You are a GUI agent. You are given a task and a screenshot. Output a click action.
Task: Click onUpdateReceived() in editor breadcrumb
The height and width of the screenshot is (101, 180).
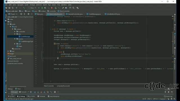(x=63, y=86)
